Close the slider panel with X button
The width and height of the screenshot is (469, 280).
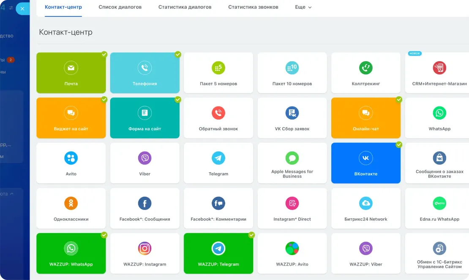click(22, 9)
